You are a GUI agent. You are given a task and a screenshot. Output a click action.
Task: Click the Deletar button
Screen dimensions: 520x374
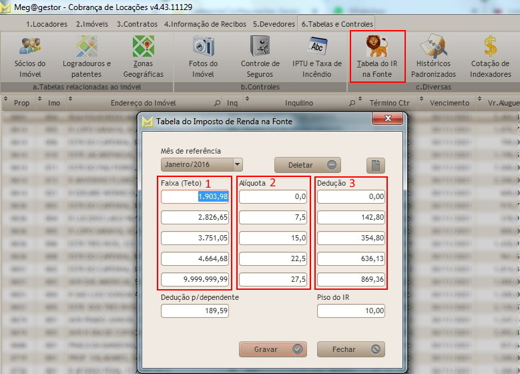click(308, 165)
